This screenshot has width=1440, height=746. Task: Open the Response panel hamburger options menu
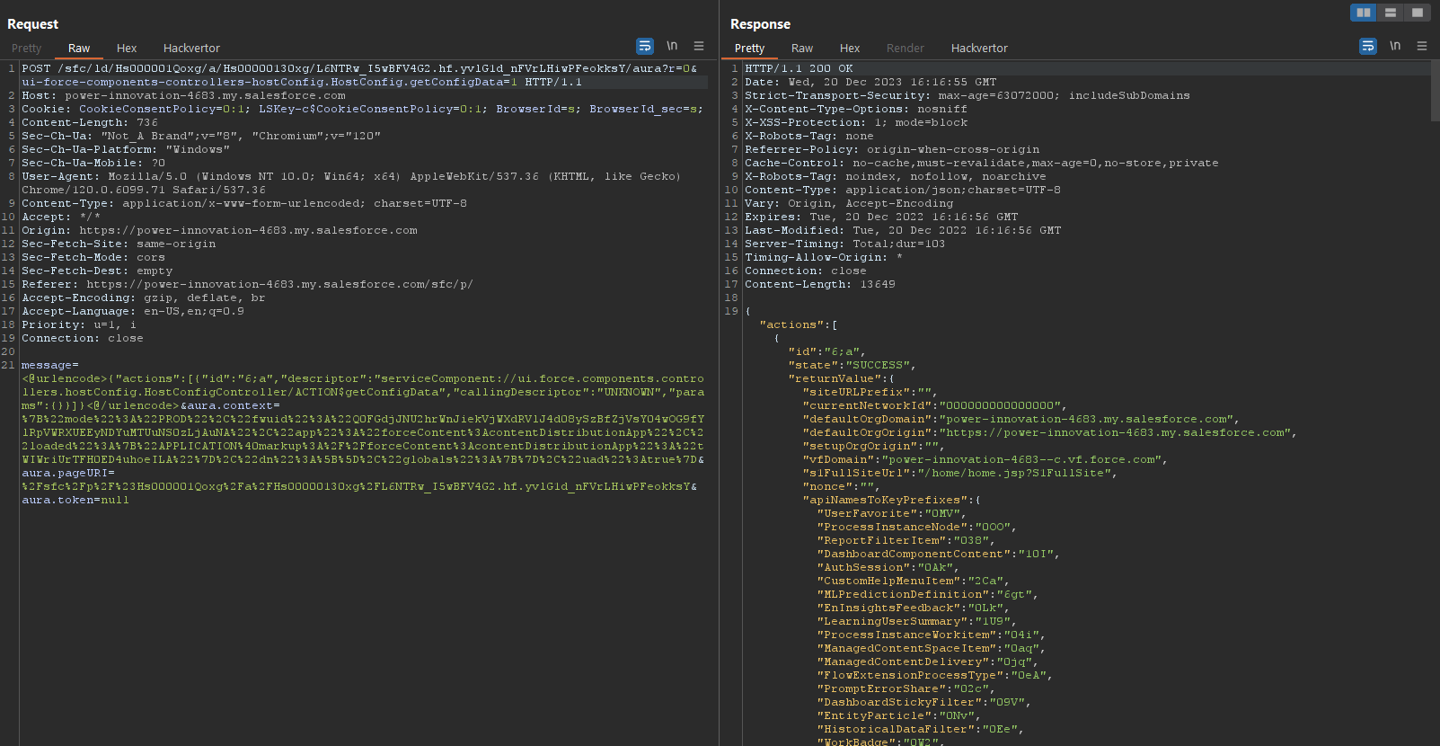point(1422,46)
